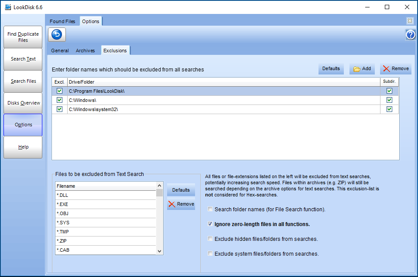Click the filename list scroll up arrow
The height and width of the screenshot is (277, 418).
[159, 186]
